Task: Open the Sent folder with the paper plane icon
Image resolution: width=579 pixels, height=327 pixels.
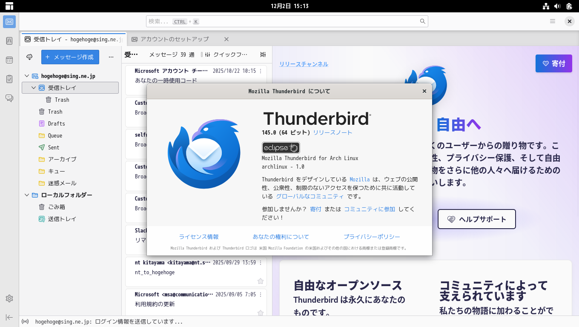Action: [53, 147]
